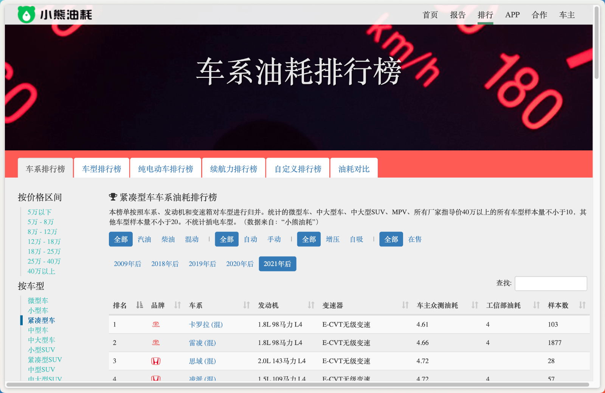
Task: Click the sort icon for 车主众测油耗
Action: [475, 305]
